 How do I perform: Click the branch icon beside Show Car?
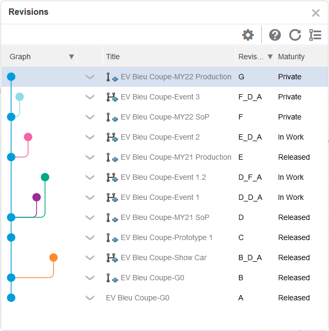click(112, 258)
